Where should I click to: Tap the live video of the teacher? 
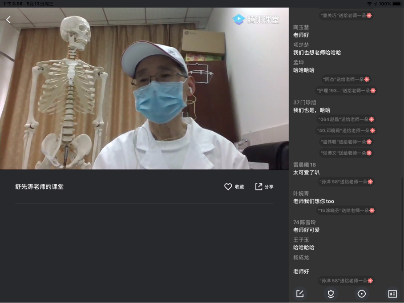144,89
